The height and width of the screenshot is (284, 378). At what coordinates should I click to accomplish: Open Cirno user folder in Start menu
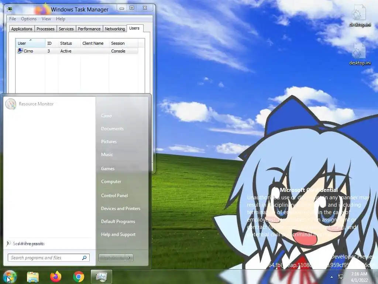point(106,116)
